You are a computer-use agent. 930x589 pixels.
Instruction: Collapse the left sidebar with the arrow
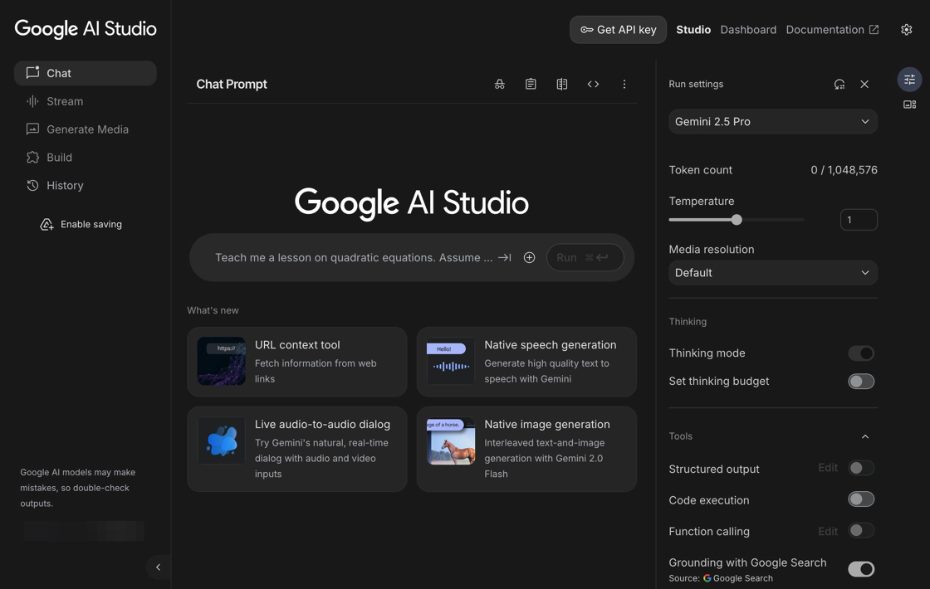point(158,567)
